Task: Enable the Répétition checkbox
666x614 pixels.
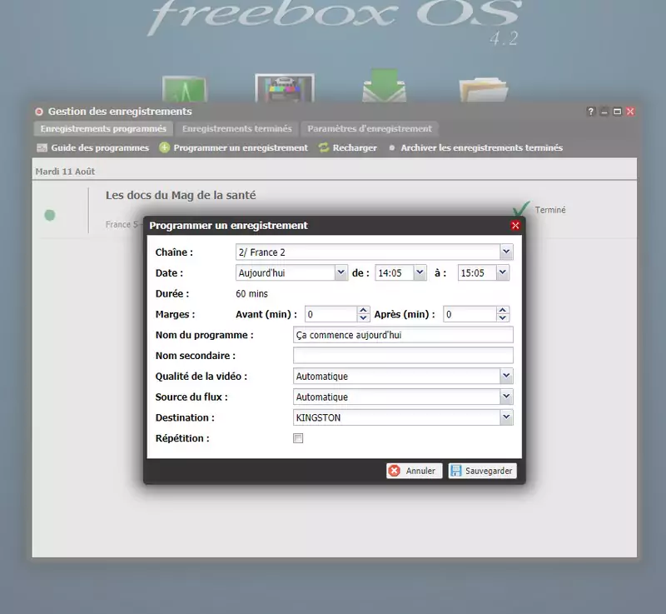Action: pyautogui.click(x=298, y=438)
